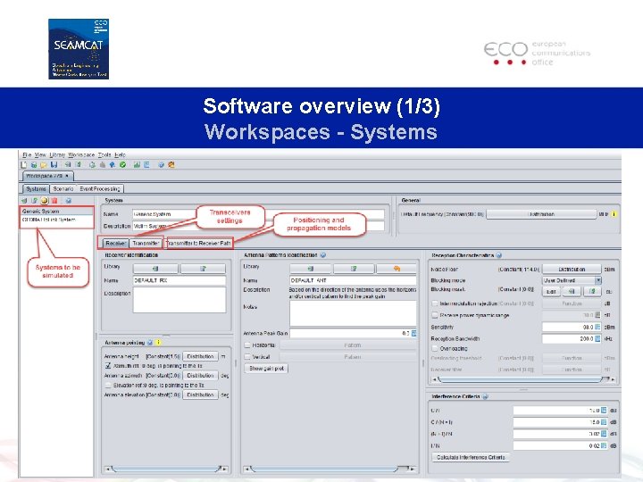
Task: Click the calculator icon in the C/I field
Action: click(604, 411)
